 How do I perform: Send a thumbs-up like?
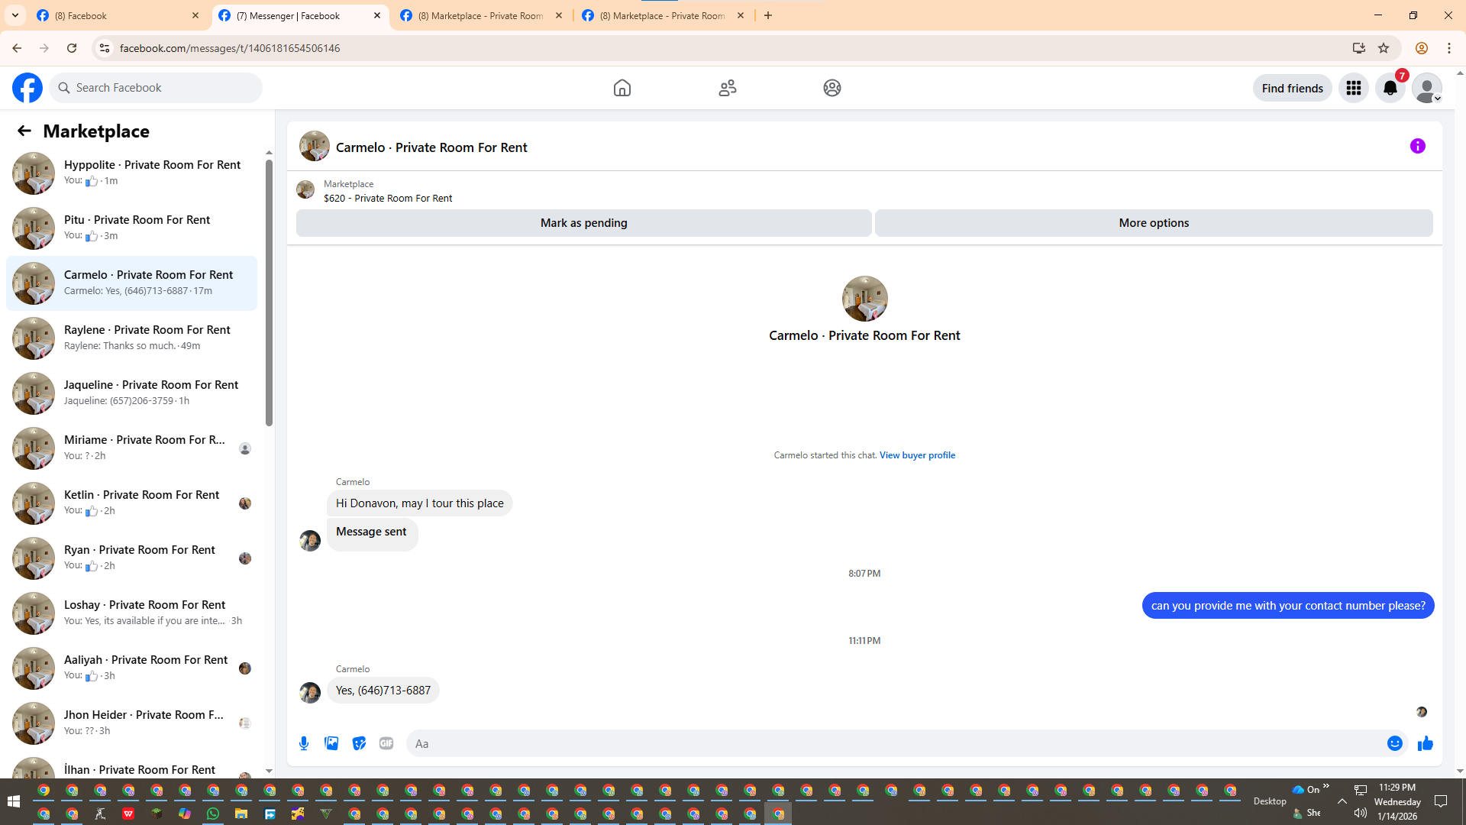click(x=1425, y=743)
